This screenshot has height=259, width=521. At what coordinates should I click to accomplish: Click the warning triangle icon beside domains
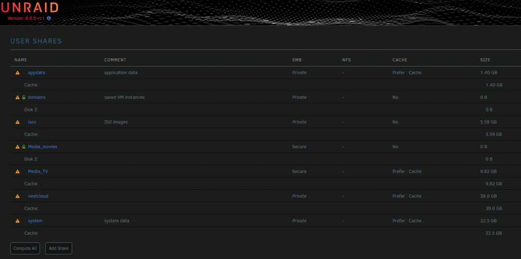(18, 97)
